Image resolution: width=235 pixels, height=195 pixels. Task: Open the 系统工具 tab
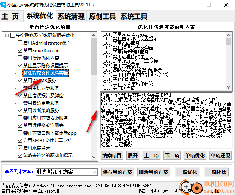[134, 16]
